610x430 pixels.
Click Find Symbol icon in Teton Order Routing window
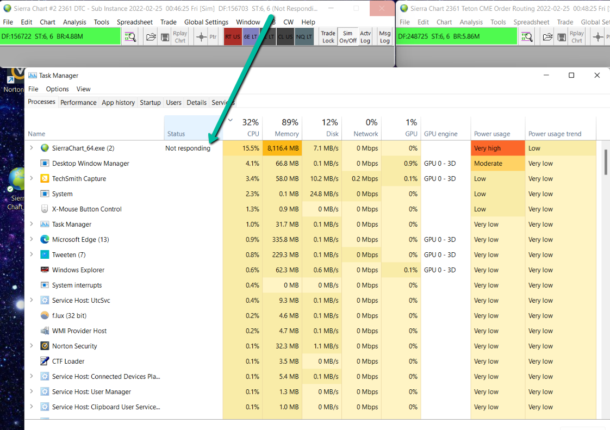click(x=526, y=37)
